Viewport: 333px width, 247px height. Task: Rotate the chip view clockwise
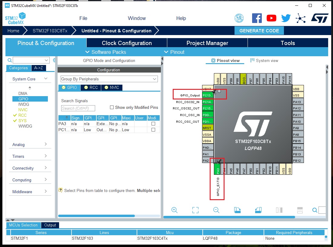[x=237, y=210]
